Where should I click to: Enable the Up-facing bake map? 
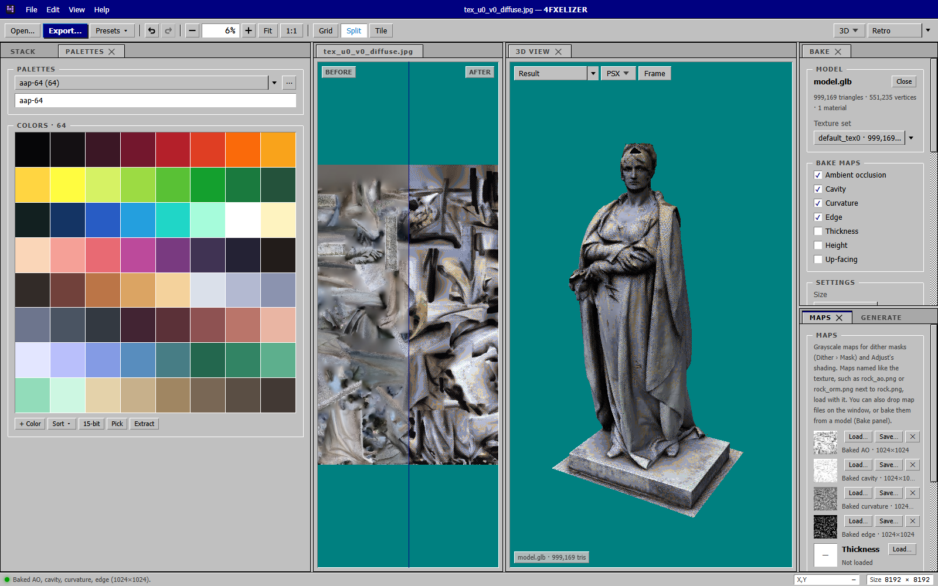pyautogui.click(x=818, y=260)
